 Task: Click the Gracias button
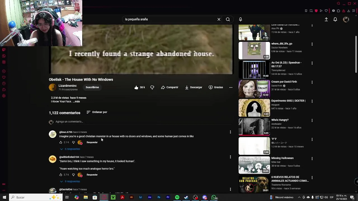(x=216, y=87)
